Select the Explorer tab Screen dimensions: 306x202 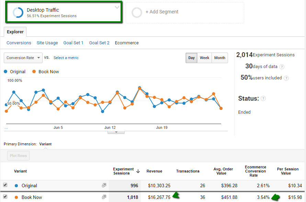(x=15, y=32)
